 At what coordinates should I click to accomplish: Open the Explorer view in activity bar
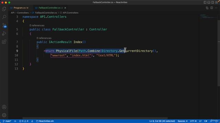coord(4,9)
